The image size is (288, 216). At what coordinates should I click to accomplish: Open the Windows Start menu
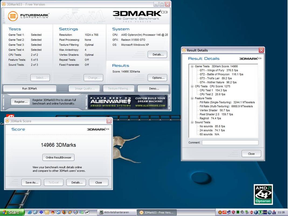coord(12,212)
